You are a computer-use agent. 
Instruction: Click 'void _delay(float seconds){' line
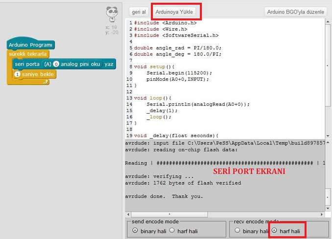coord(176,136)
